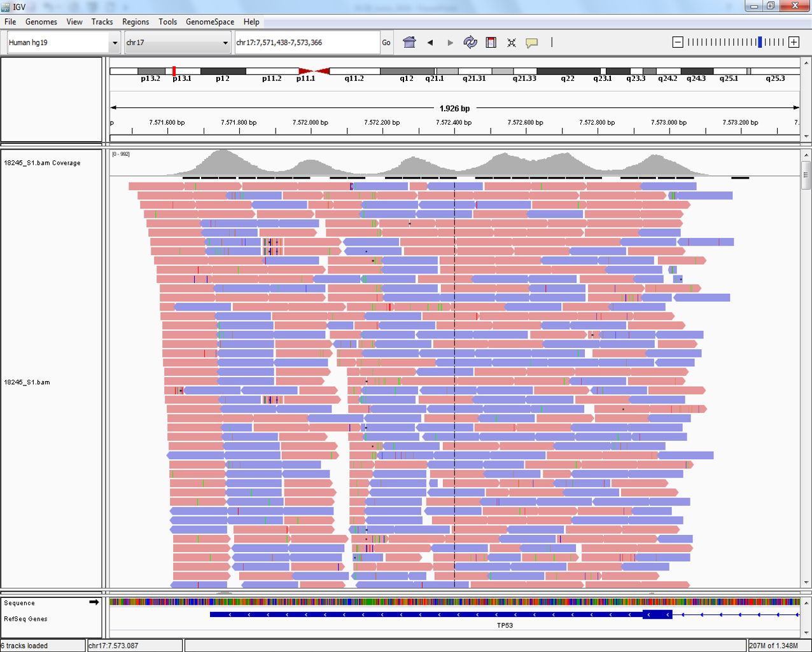
Task: Click the Forward navigation arrow
Action: point(451,43)
